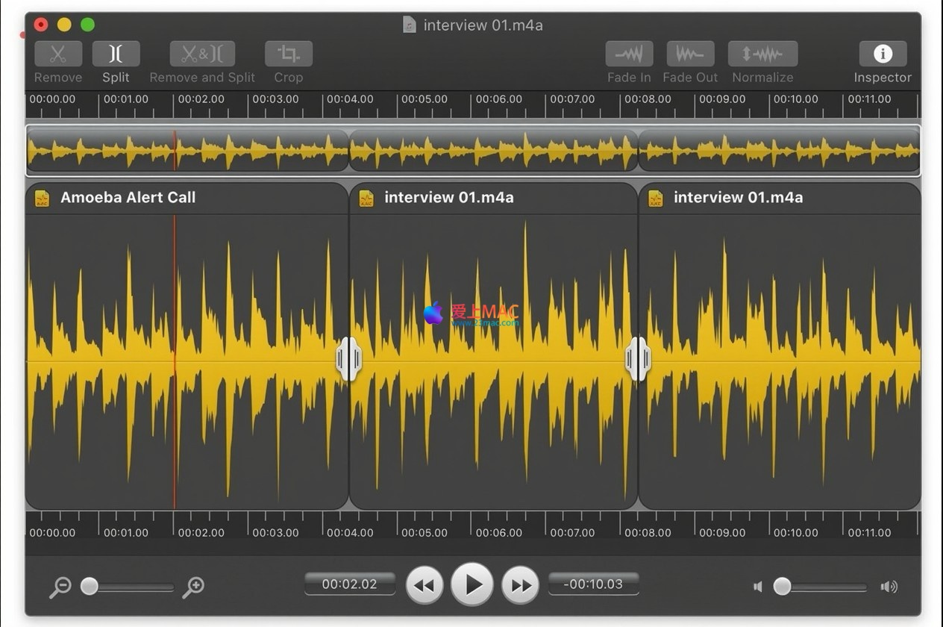Apply Fade Out effect
This screenshot has height=627, width=943.
690,54
